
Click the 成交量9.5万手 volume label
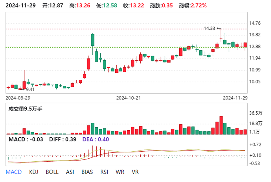tap(22, 109)
